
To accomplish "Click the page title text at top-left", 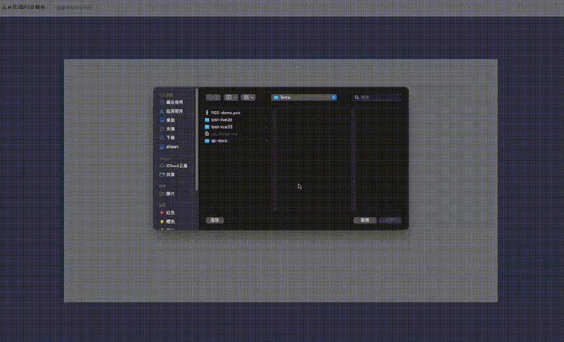I will coord(24,7).
